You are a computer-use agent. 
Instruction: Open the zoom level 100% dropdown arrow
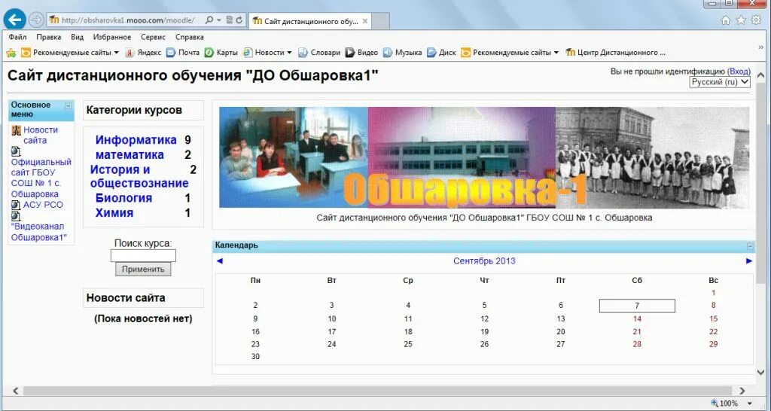coord(751,403)
